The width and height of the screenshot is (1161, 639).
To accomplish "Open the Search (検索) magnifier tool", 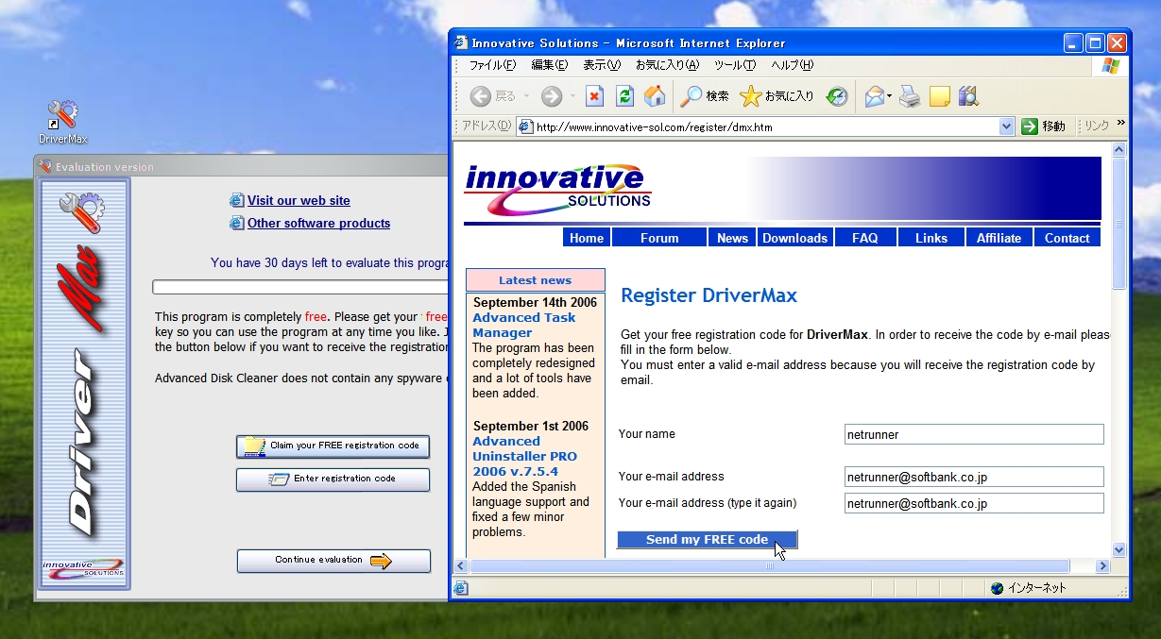I will pos(705,96).
